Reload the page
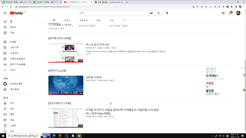The width and height of the screenshot is (246, 138). pos(11,7)
